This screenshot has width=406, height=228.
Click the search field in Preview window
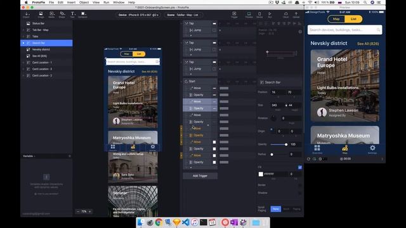click(x=344, y=30)
